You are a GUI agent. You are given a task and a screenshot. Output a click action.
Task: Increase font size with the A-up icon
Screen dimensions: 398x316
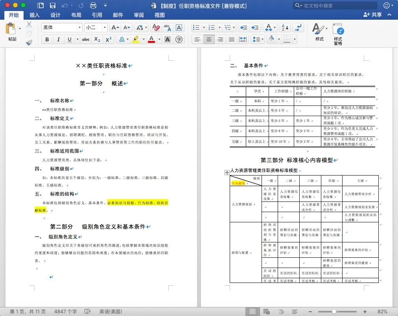click(115, 28)
